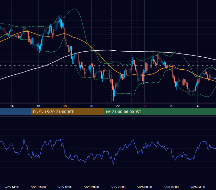
Task: Click hour label 2 on price chart axis
Action: 171,106
